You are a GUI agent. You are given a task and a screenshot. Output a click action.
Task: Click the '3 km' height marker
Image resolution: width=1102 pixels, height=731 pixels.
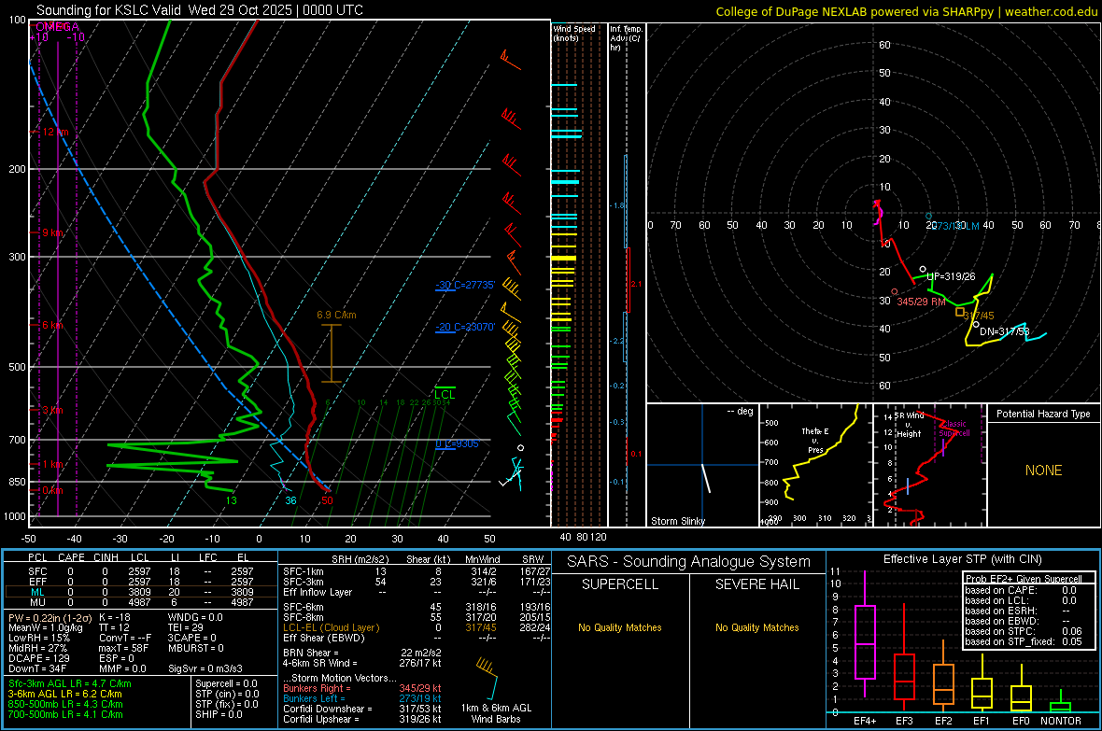(52, 410)
